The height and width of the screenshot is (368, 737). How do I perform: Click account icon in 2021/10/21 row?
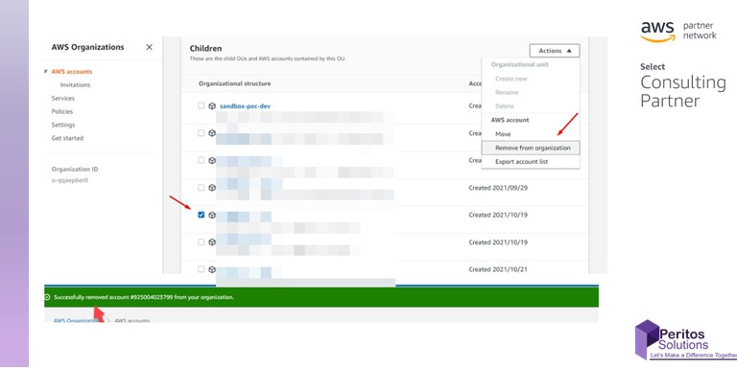pyautogui.click(x=212, y=269)
